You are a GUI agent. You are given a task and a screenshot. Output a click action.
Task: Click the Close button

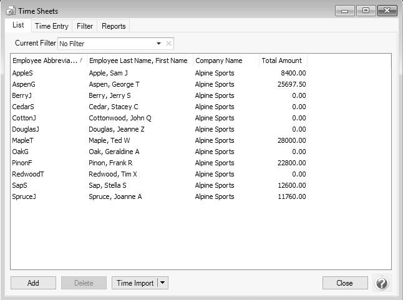[344, 283]
